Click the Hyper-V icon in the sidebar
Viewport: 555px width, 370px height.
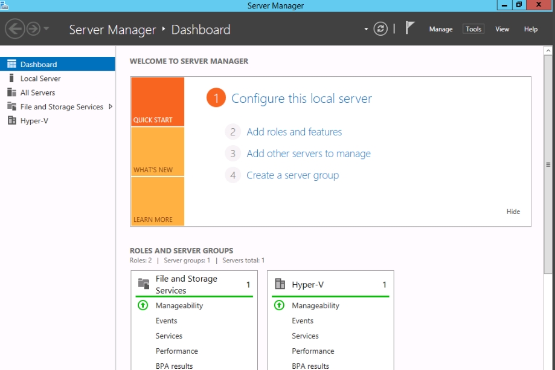pos(11,120)
